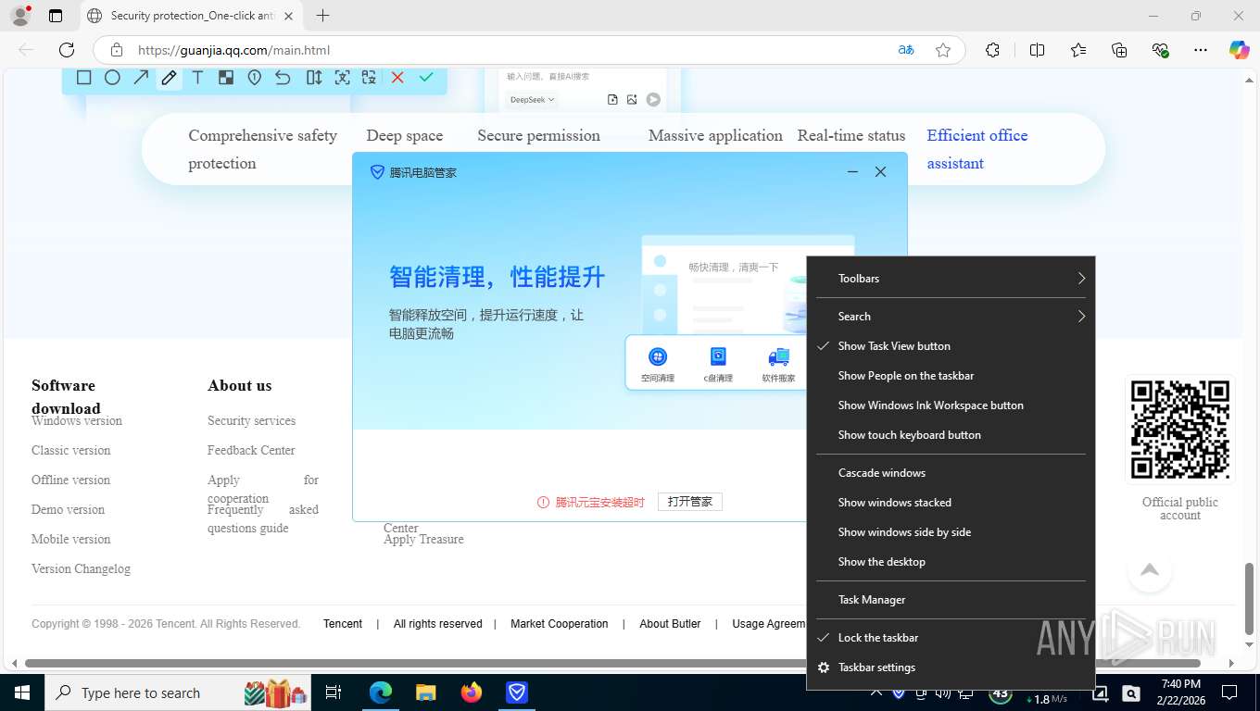Toggle Lock the taskbar option

[x=951, y=638]
